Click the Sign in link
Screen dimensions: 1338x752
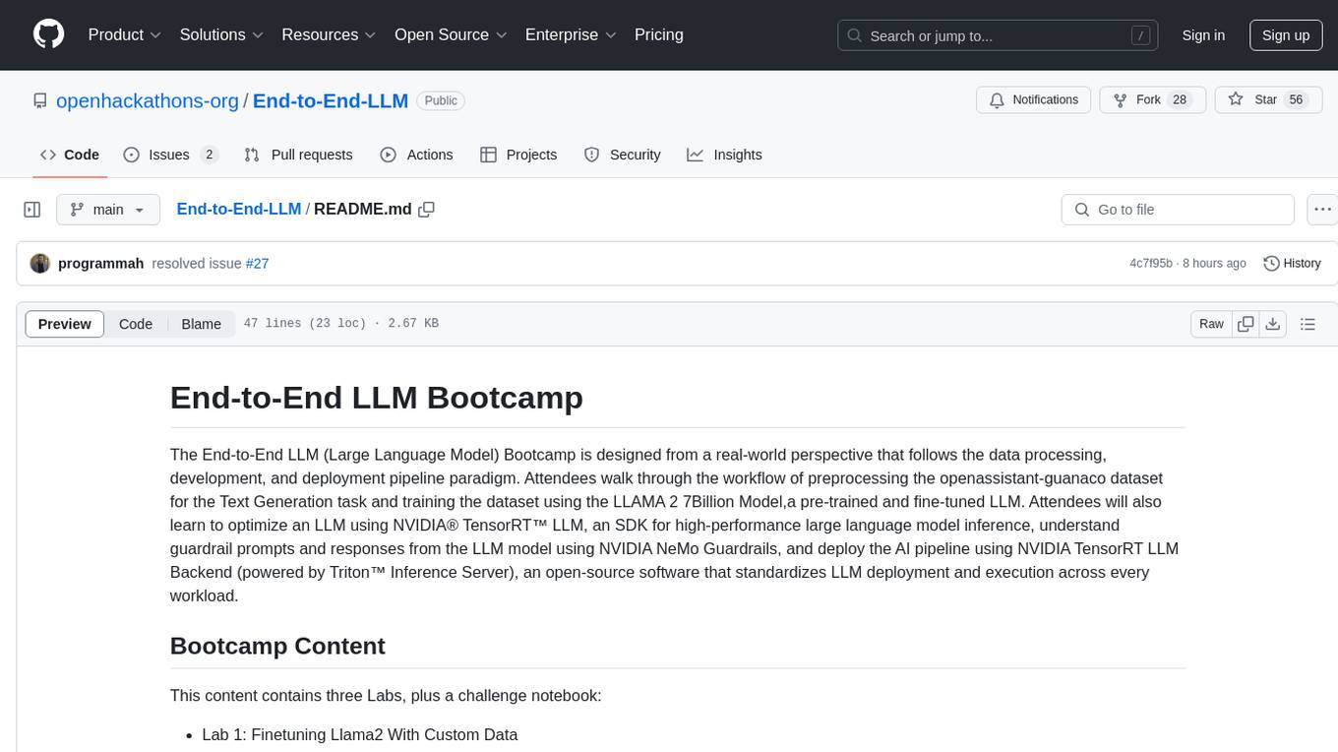[x=1203, y=35]
